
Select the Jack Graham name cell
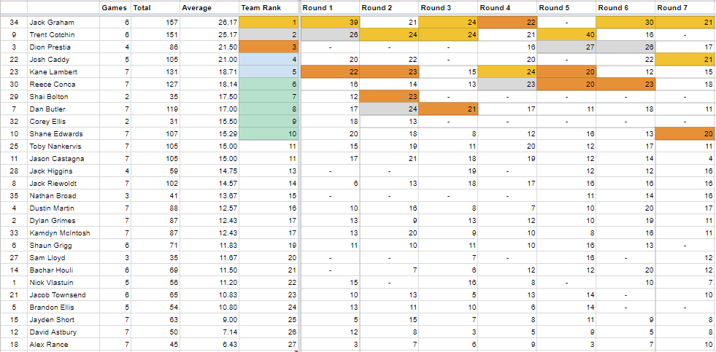click(x=63, y=23)
